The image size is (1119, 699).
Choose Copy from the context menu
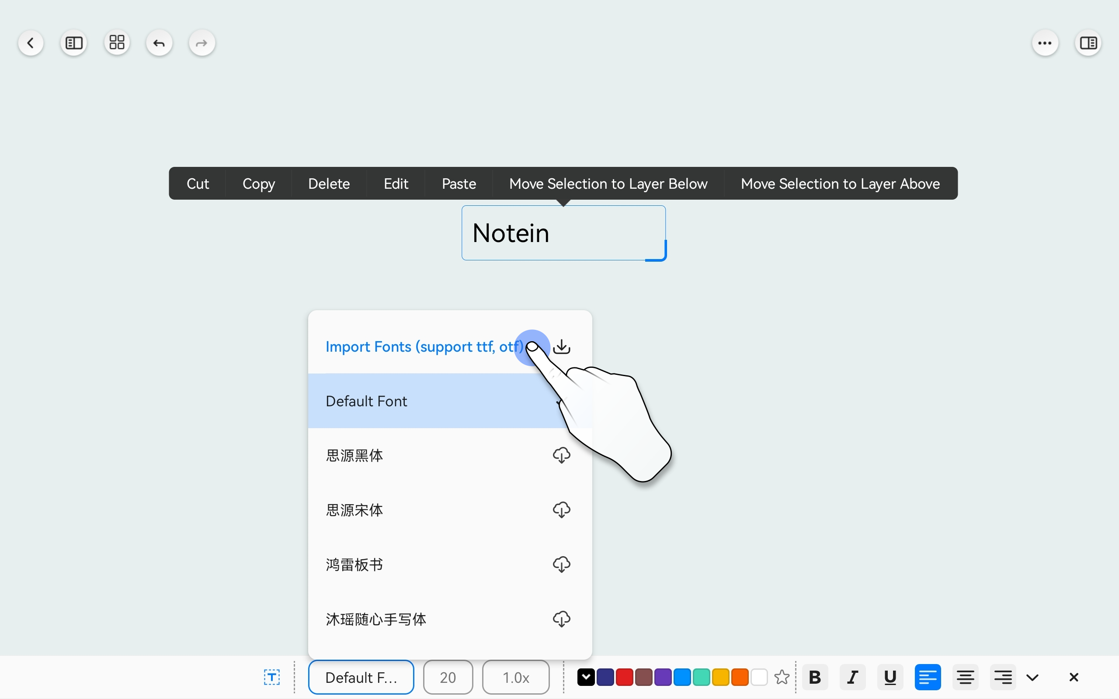tap(259, 183)
